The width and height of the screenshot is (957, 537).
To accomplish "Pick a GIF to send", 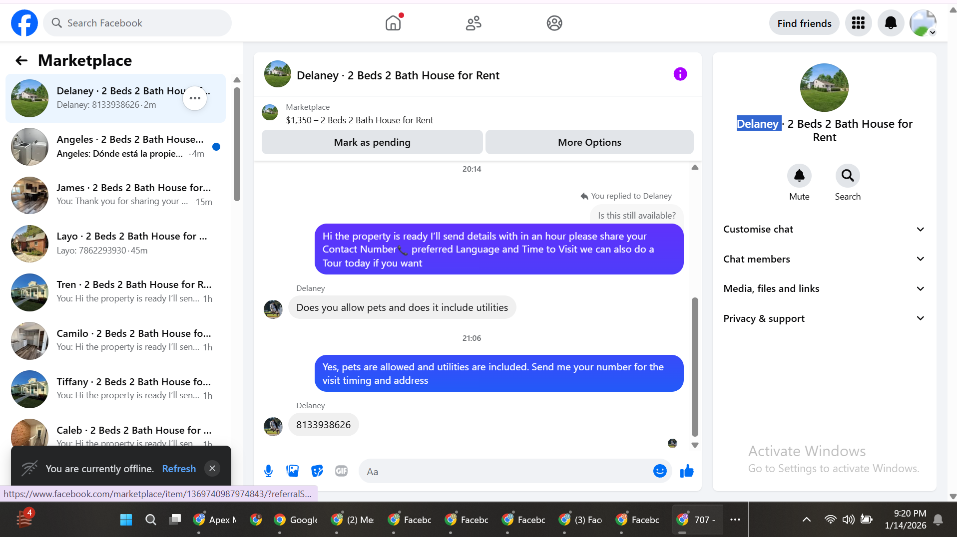I will [x=341, y=471].
